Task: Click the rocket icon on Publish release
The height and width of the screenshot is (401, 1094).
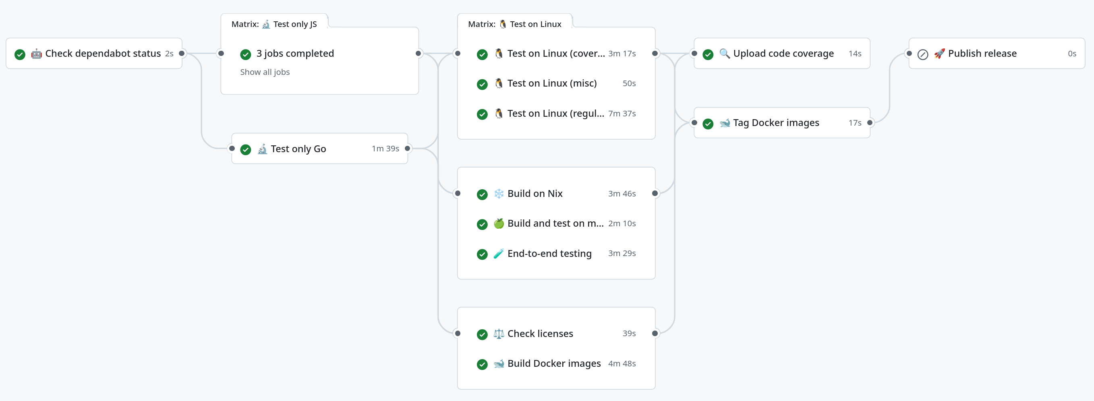Action: tap(940, 54)
